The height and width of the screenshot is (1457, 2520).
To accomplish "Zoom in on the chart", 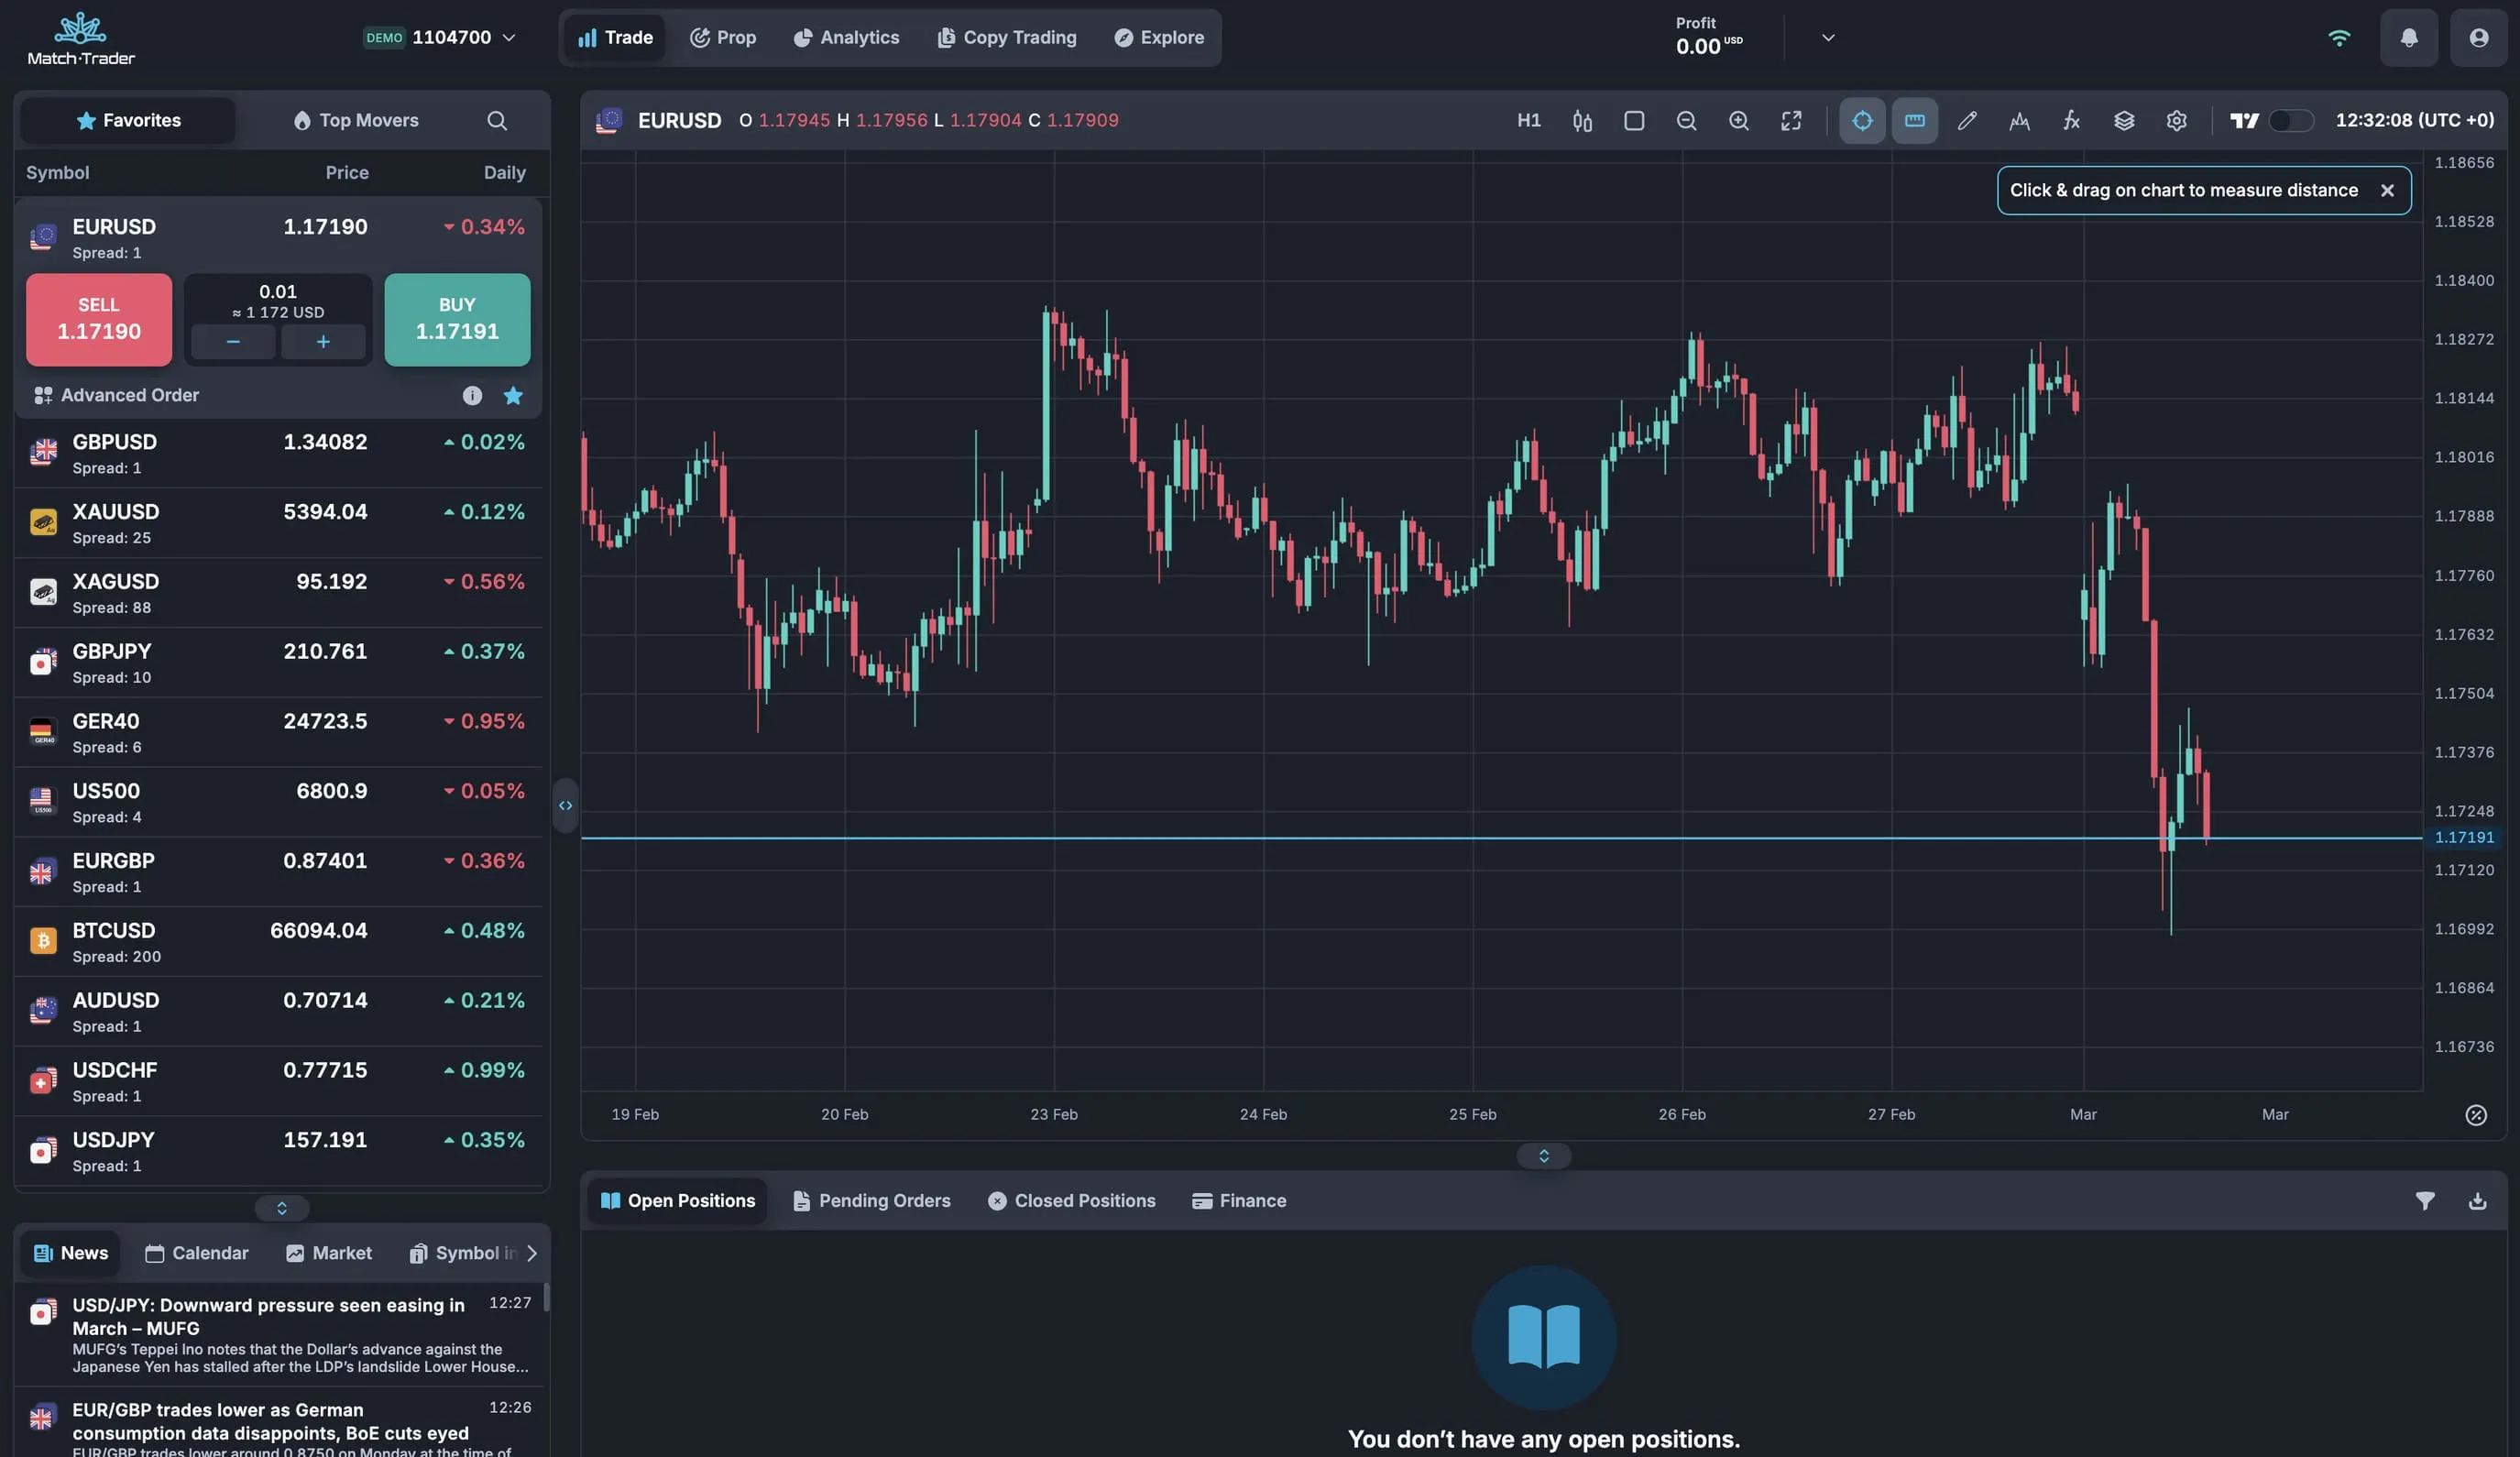I will [x=1738, y=120].
